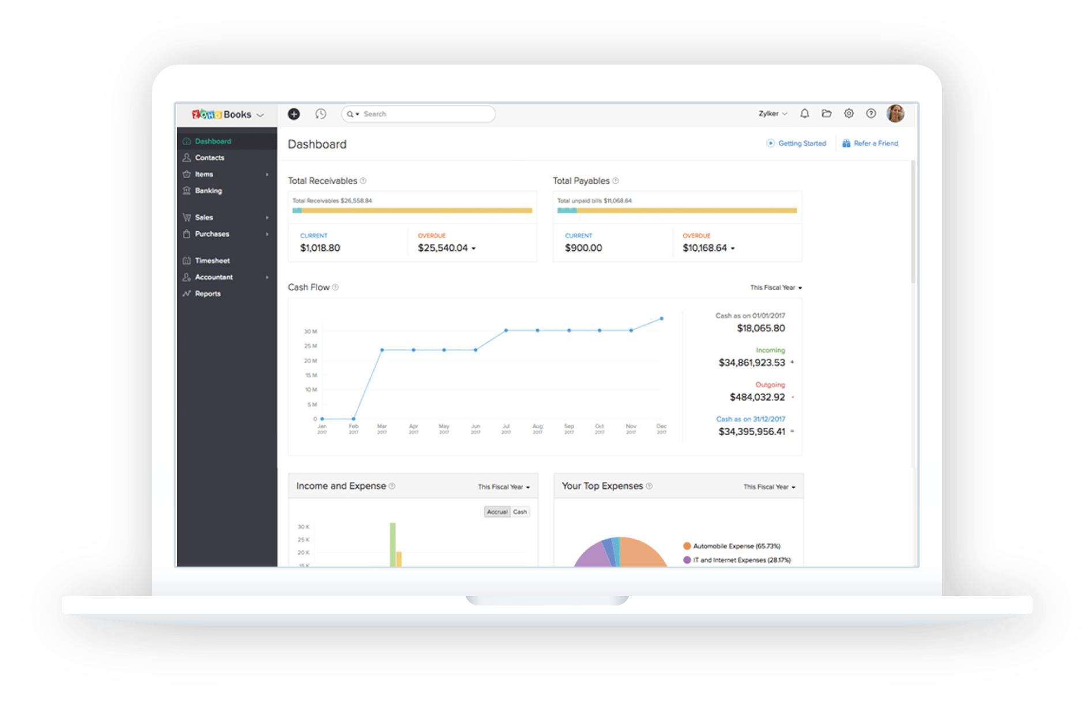This screenshot has height=710, width=1081.
Task: Open the Zylker organization dropdown
Action: pyautogui.click(x=773, y=114)
